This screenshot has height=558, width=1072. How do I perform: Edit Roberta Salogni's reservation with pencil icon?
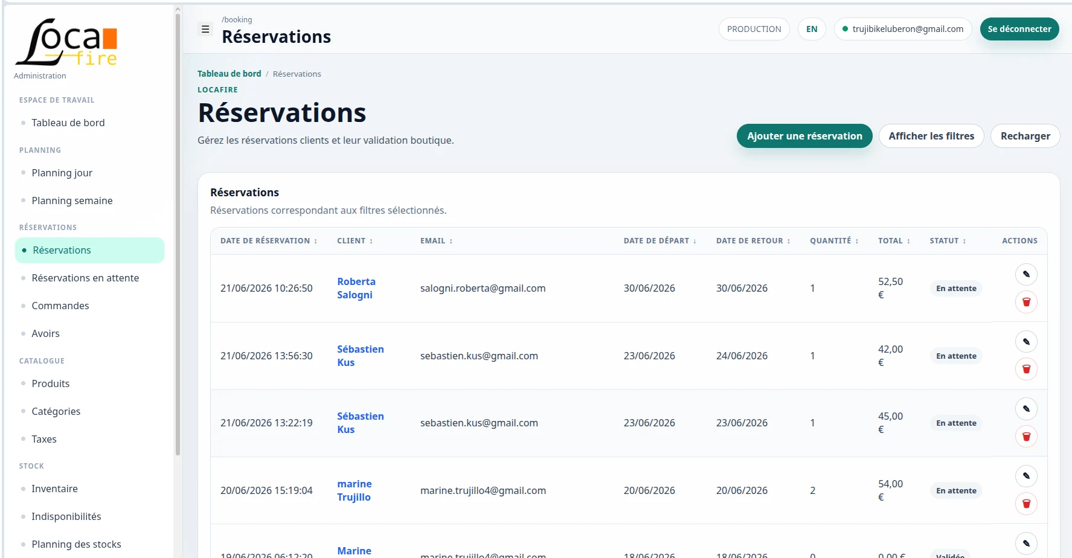coord(1026,274)
